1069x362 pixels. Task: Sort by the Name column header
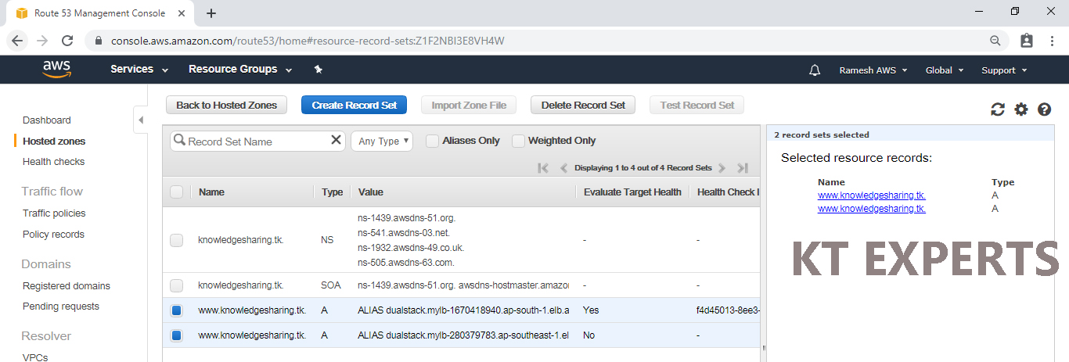tap(211, 192)
